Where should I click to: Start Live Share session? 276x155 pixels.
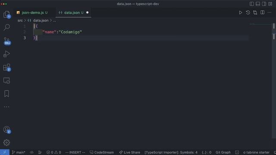(129, 152)
